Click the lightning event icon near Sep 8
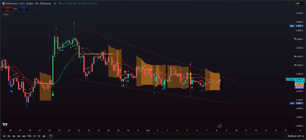 [x=220, y=126]
